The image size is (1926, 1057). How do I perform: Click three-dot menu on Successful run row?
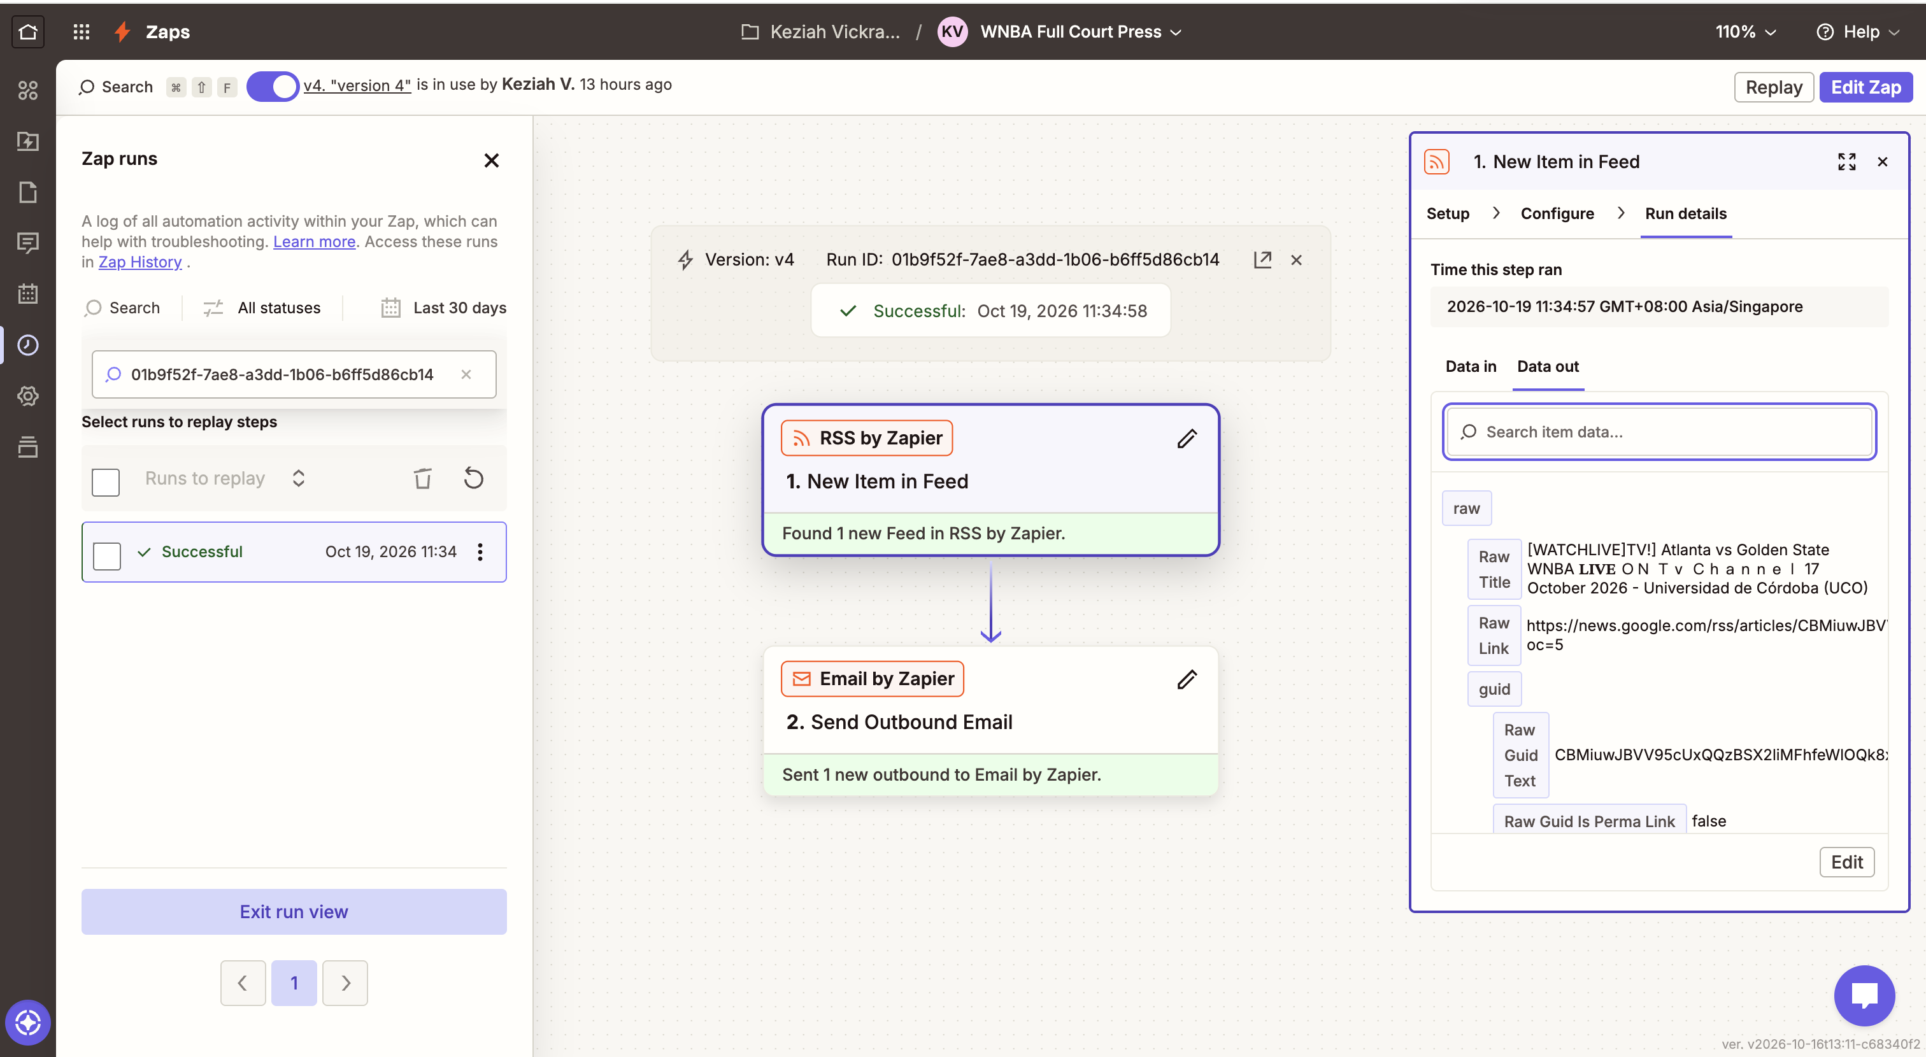[x=480, y=551]
